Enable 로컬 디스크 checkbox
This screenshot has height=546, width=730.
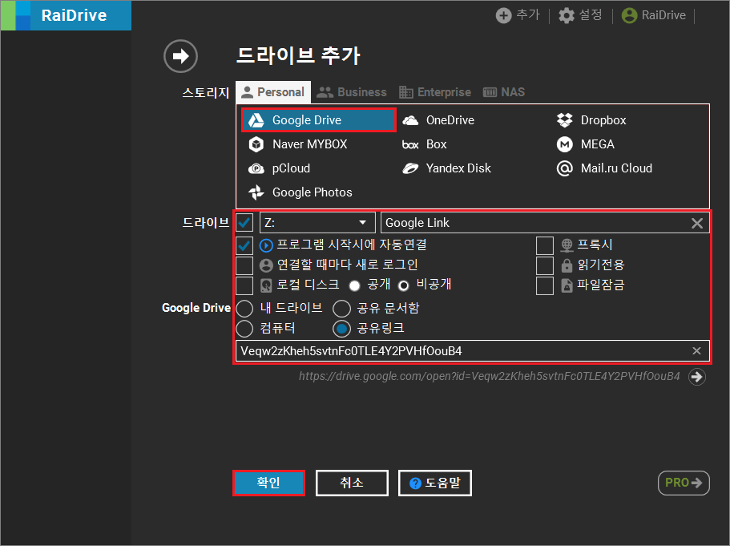point(244,285)
